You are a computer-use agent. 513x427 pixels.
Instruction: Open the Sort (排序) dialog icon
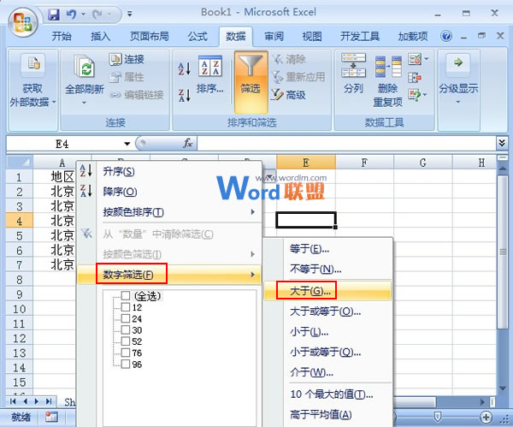coord(210,66)
